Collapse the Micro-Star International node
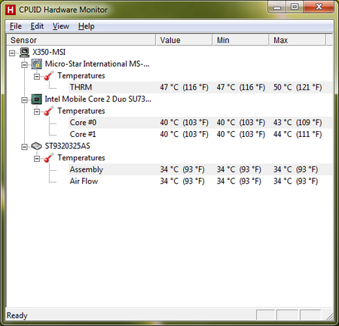339x326 pixels. [24, 65]
